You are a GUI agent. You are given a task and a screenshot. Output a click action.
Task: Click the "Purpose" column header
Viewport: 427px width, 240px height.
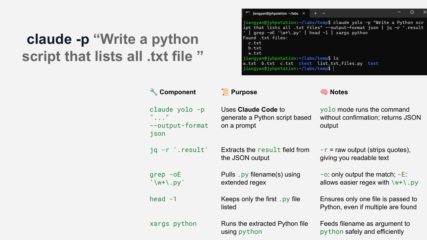click(244, 92)
